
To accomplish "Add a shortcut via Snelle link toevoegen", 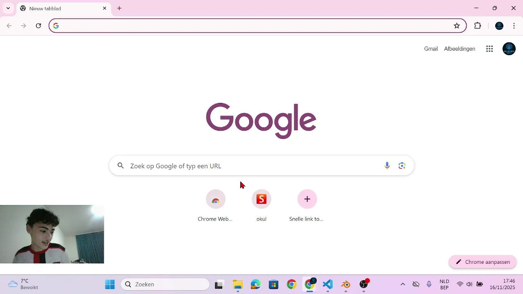I will [307, 206].
